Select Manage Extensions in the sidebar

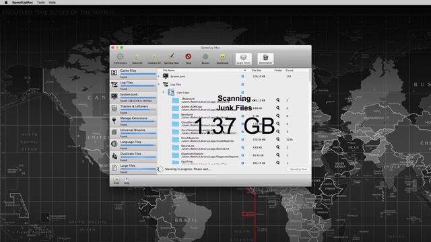tap(133, 121)
